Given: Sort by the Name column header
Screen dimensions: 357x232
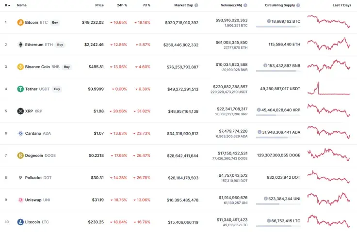Looking at the screenshot, I should [22, 5].
